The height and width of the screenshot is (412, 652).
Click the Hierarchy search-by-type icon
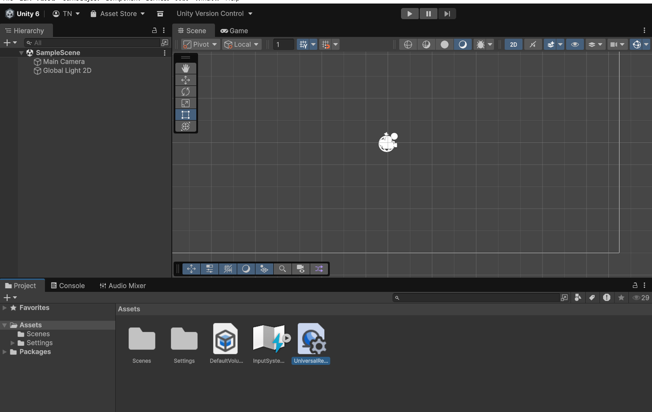pyautogui.click(x=165, y=42)
